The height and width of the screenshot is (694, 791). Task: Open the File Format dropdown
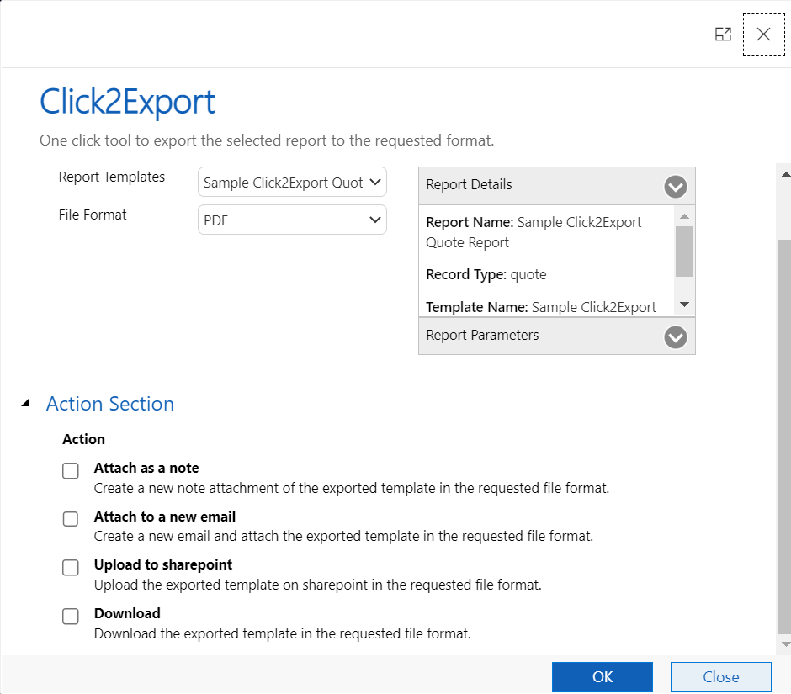point(292,220)
